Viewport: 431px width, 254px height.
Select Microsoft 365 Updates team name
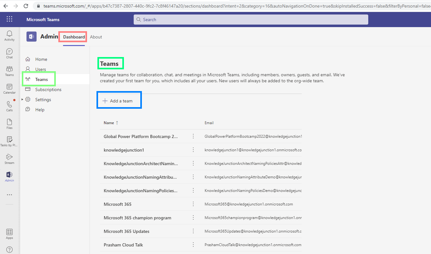coord(126,231)
